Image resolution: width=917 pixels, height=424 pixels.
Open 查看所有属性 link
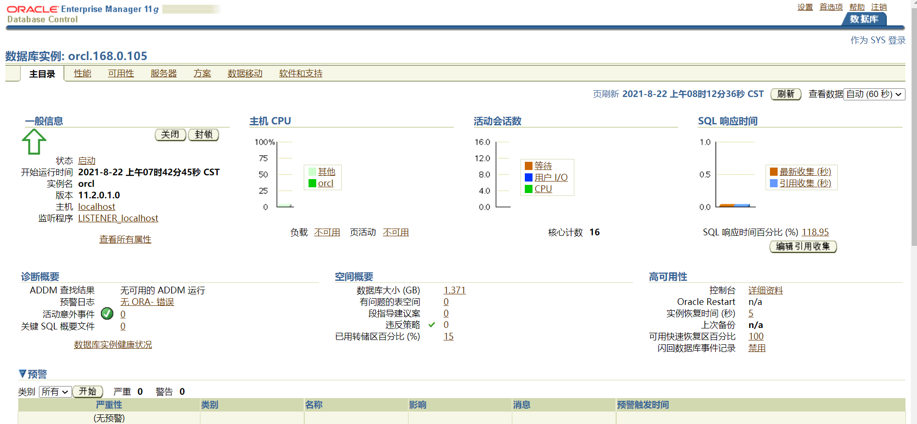125,240
